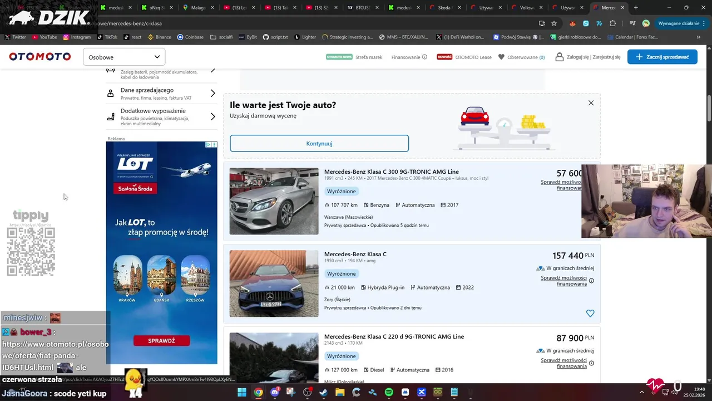The image size is (712, 401).
Task: Open Discord from the taskbar
Action: click(275, 392)
